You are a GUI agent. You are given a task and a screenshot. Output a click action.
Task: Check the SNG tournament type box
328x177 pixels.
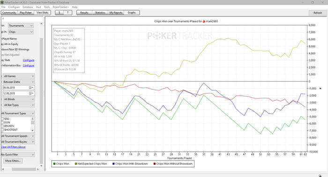[x=2, y=118]
